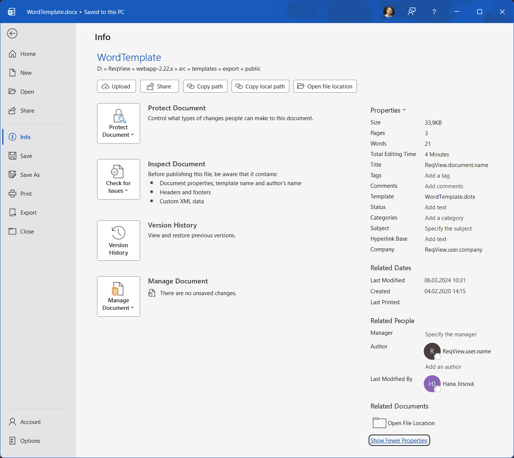Click the Upload button
Image resolution: width=514 pixels, height=458 pixels.
point(116,86)
